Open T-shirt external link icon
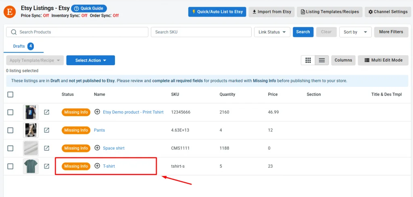Viewport: 413px width, 197px height. click(x=47, y=166)
